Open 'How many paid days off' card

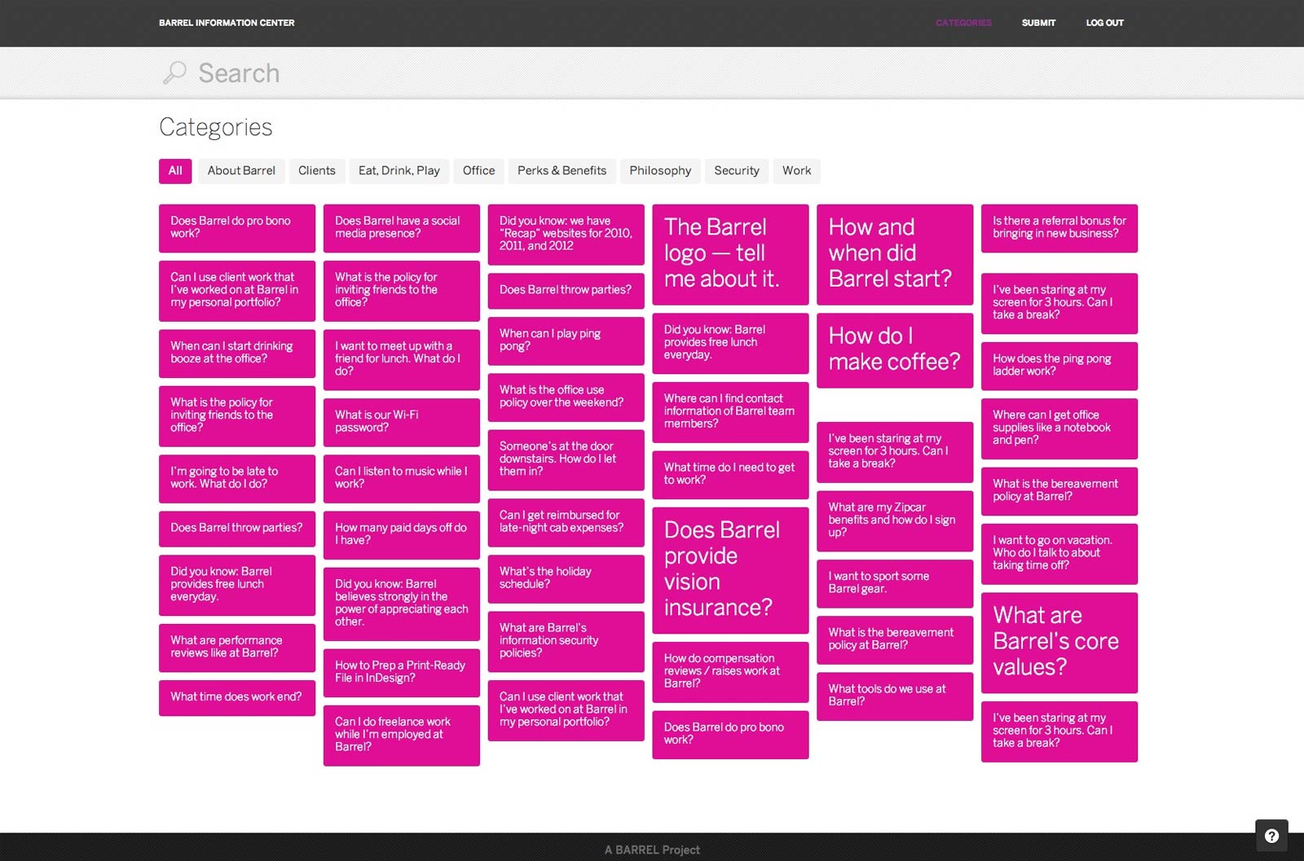pyautogui.click(x=402, y=534)
